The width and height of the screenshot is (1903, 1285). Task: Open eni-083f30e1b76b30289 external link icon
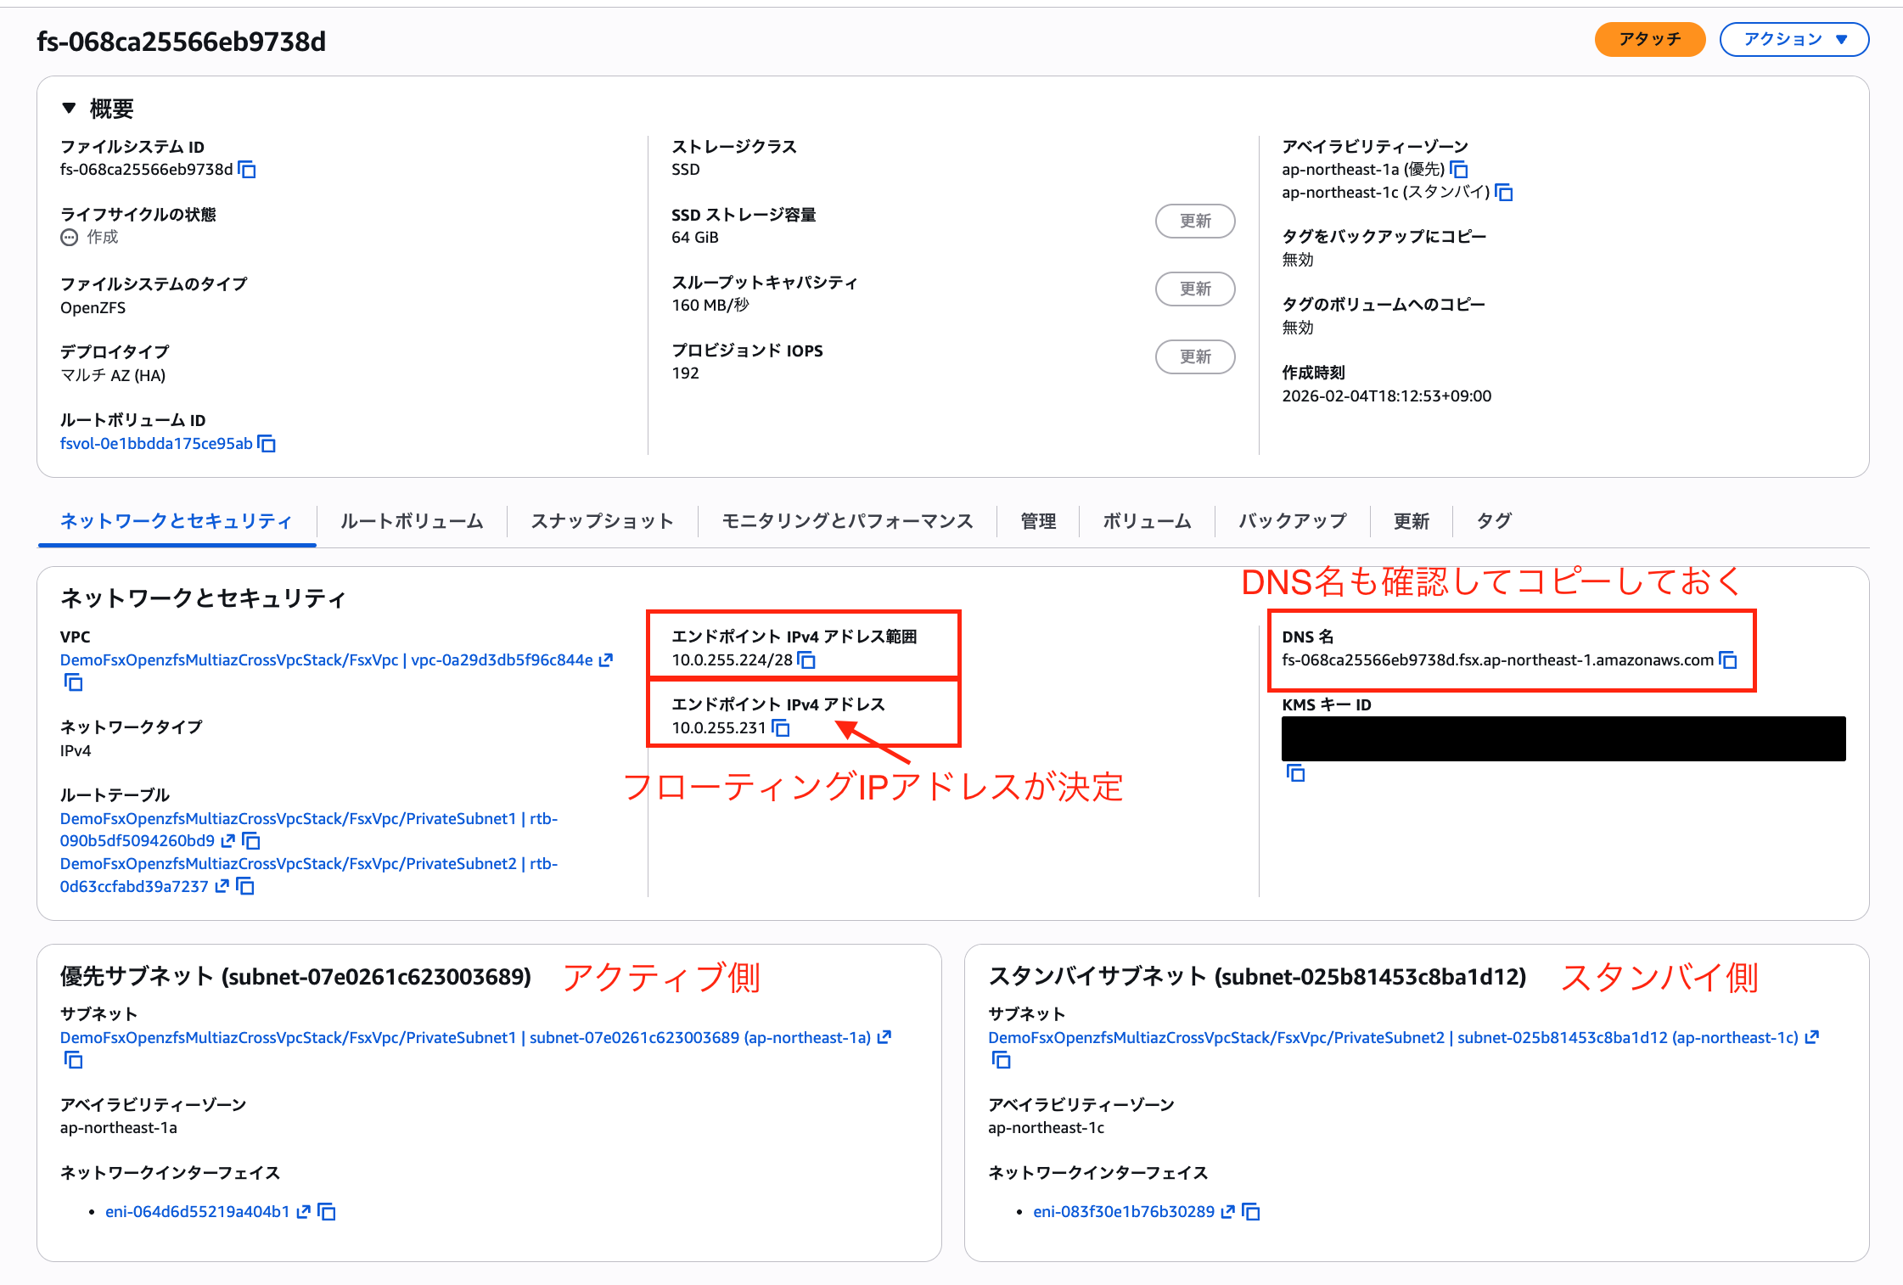tap(1227, 1212)
